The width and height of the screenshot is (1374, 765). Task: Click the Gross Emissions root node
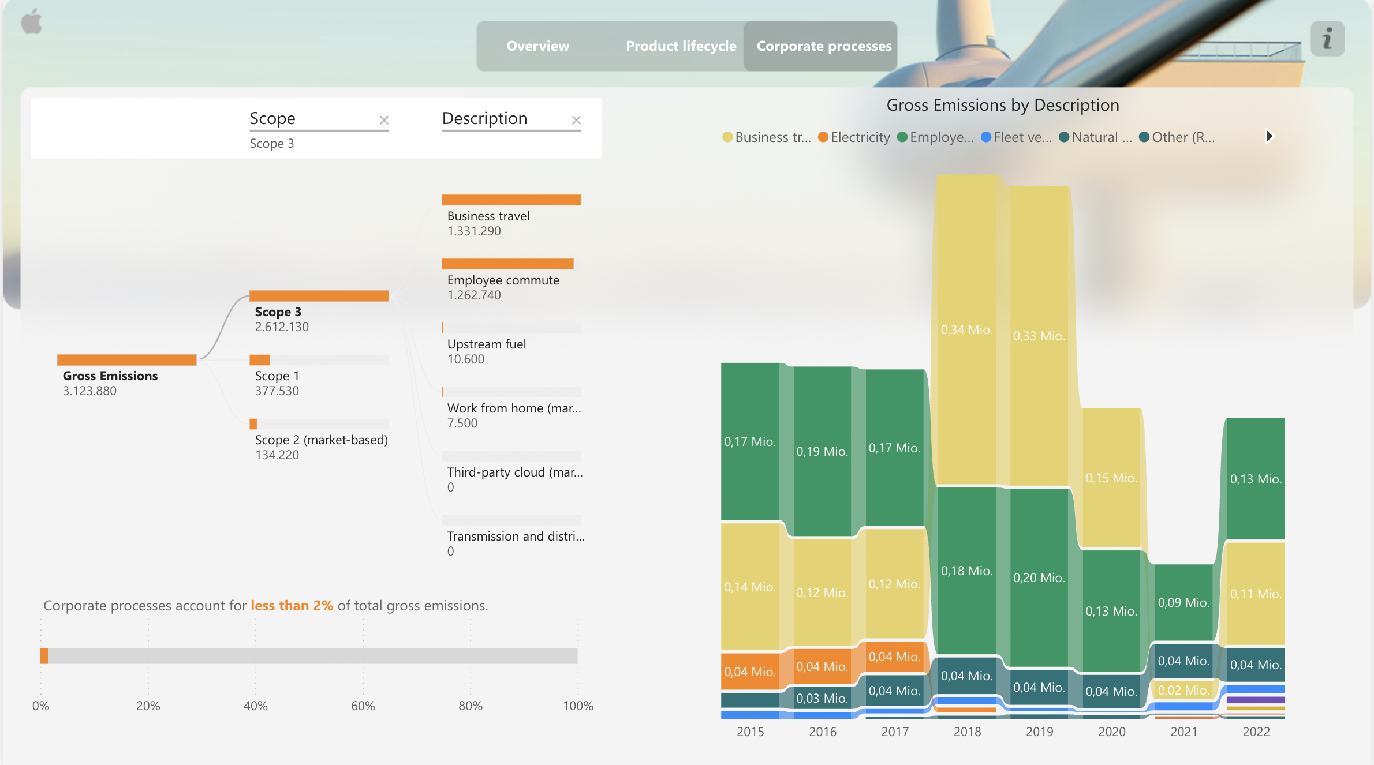click(126, 360)
